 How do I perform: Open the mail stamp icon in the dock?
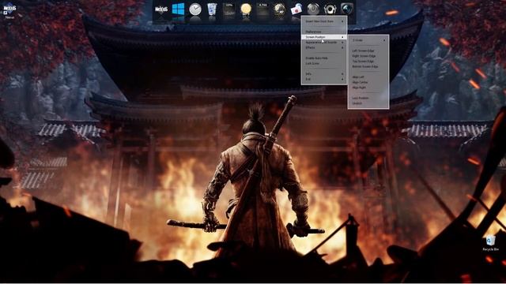pyautogui.click(x=296, y=9)
